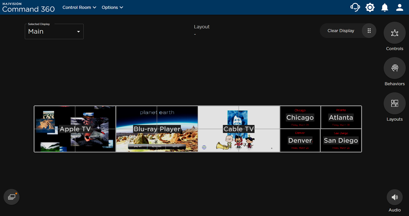Expand the Selected Display Main dropdown
The image size is (409, 216).
point(54,32)
